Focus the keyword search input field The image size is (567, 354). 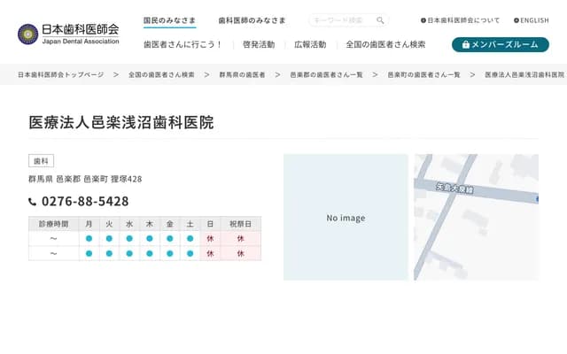pos(341,20)
